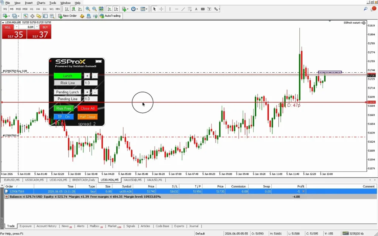Open MetaEditor from the toolbar
Image resolution: width=378 pixels, height=236 pixels.
[82, 16]
